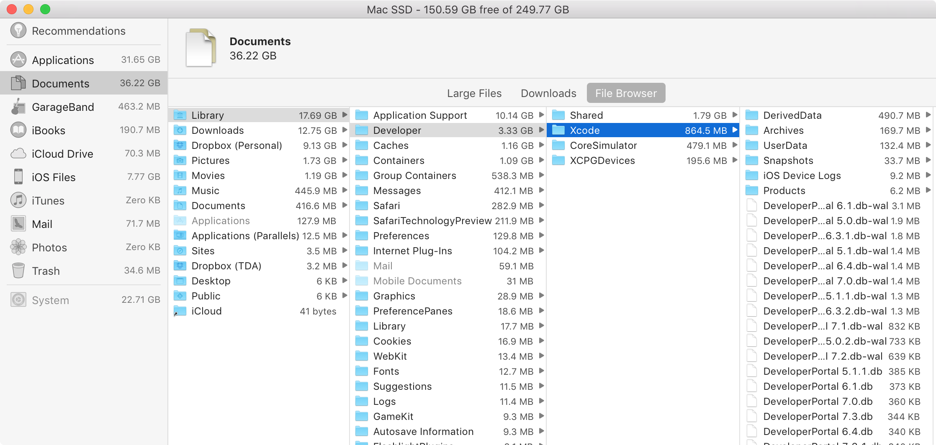Click the DeveloperPortal 6.1.db file icon
936x445 pixels.
pos(752,386)
